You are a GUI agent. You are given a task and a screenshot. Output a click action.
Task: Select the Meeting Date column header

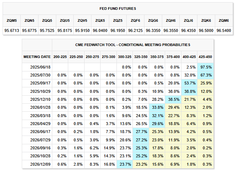click(37, 57)
